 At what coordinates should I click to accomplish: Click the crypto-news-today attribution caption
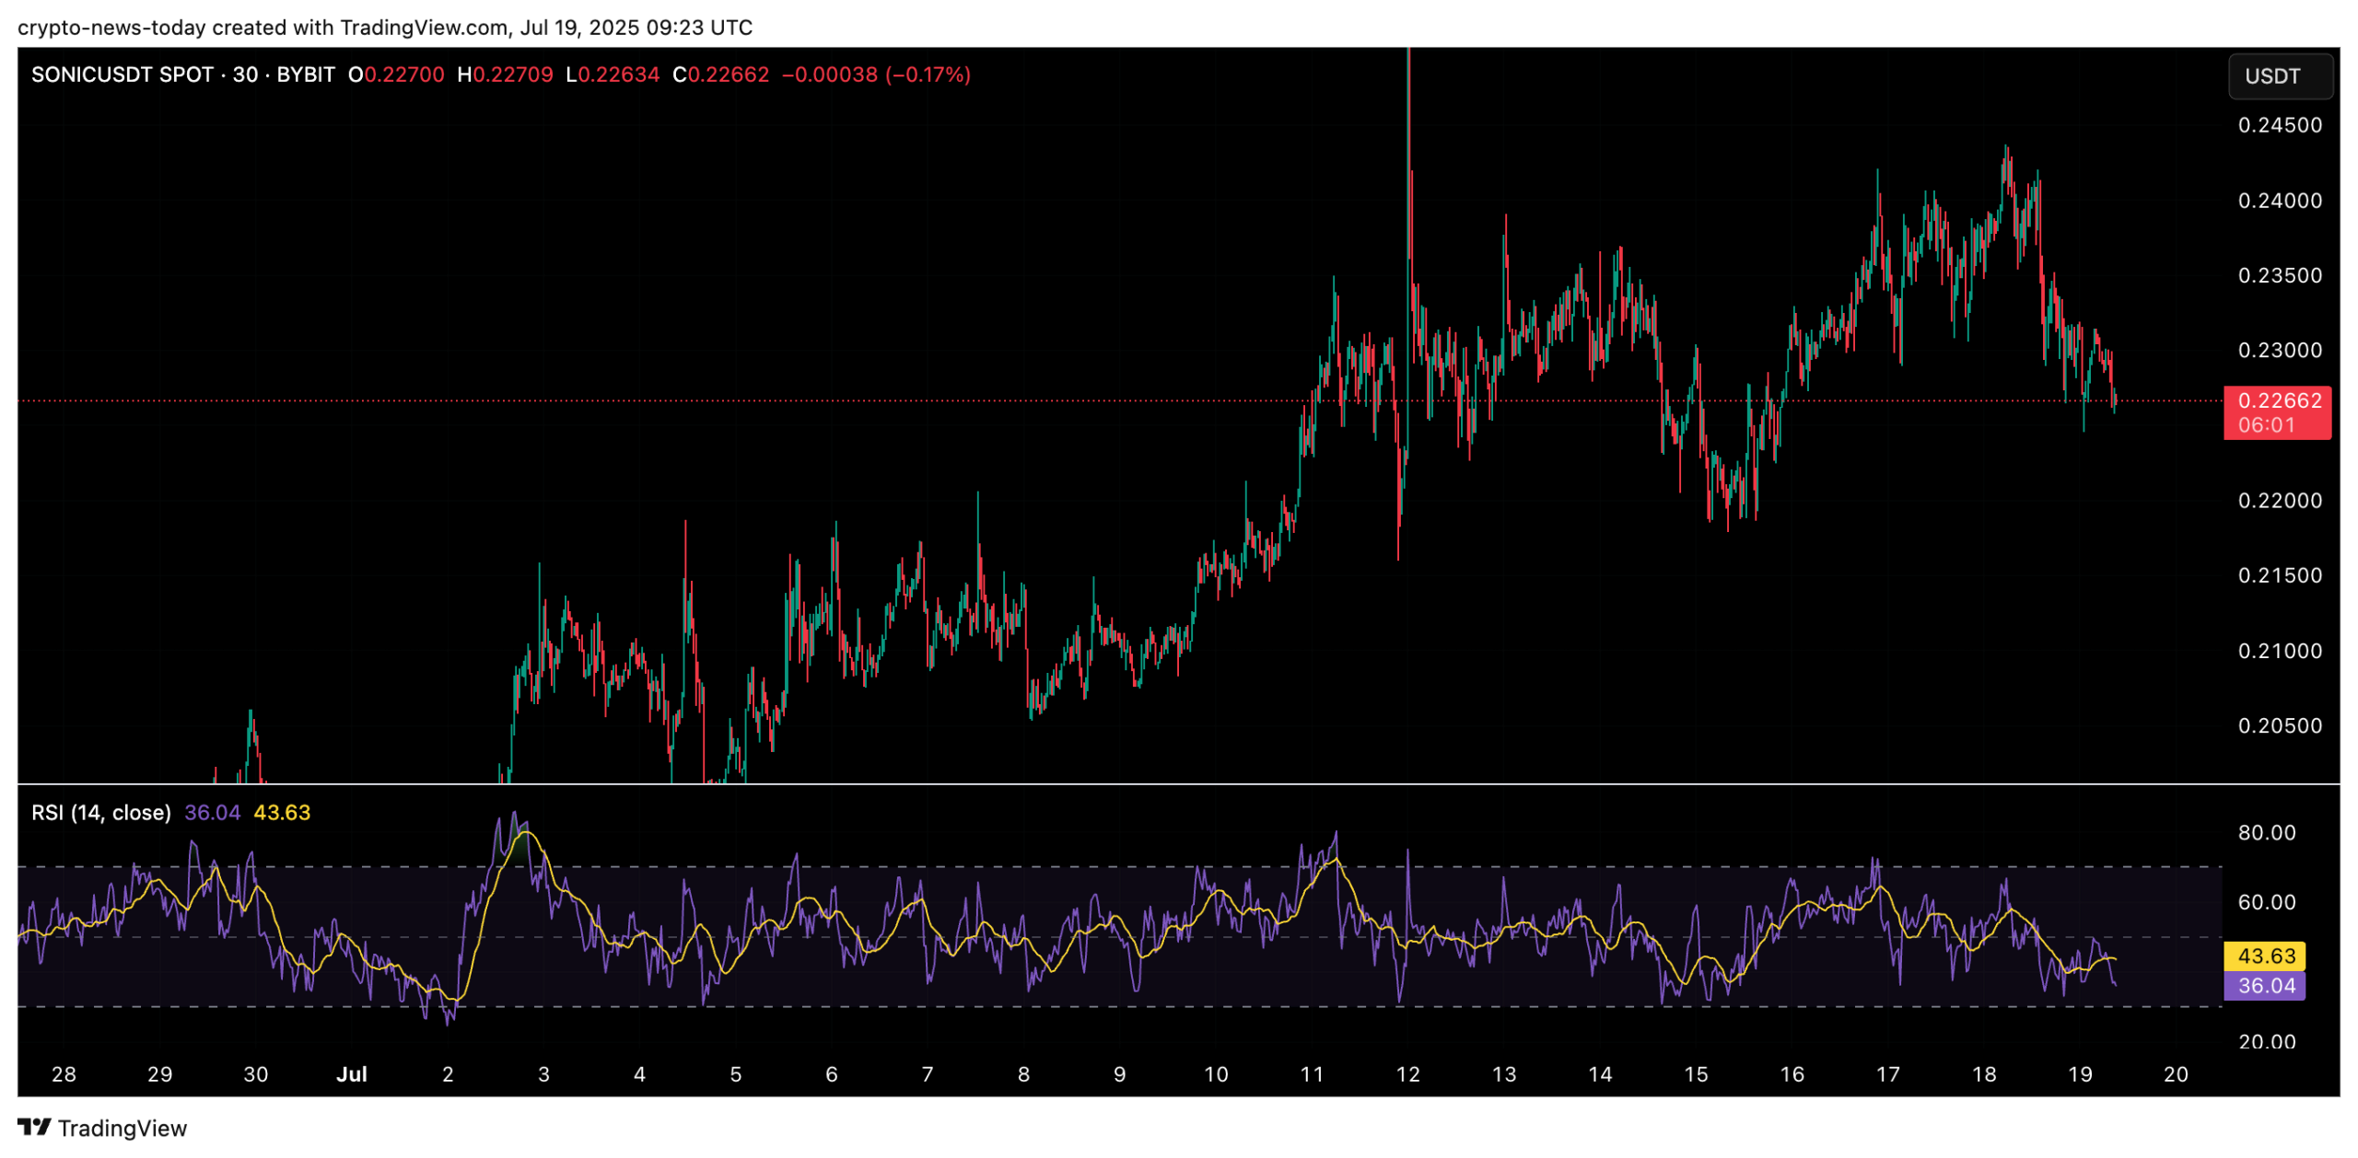(x=385, y=27)
